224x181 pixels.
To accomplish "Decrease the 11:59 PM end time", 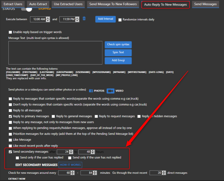I will point(77,21).
